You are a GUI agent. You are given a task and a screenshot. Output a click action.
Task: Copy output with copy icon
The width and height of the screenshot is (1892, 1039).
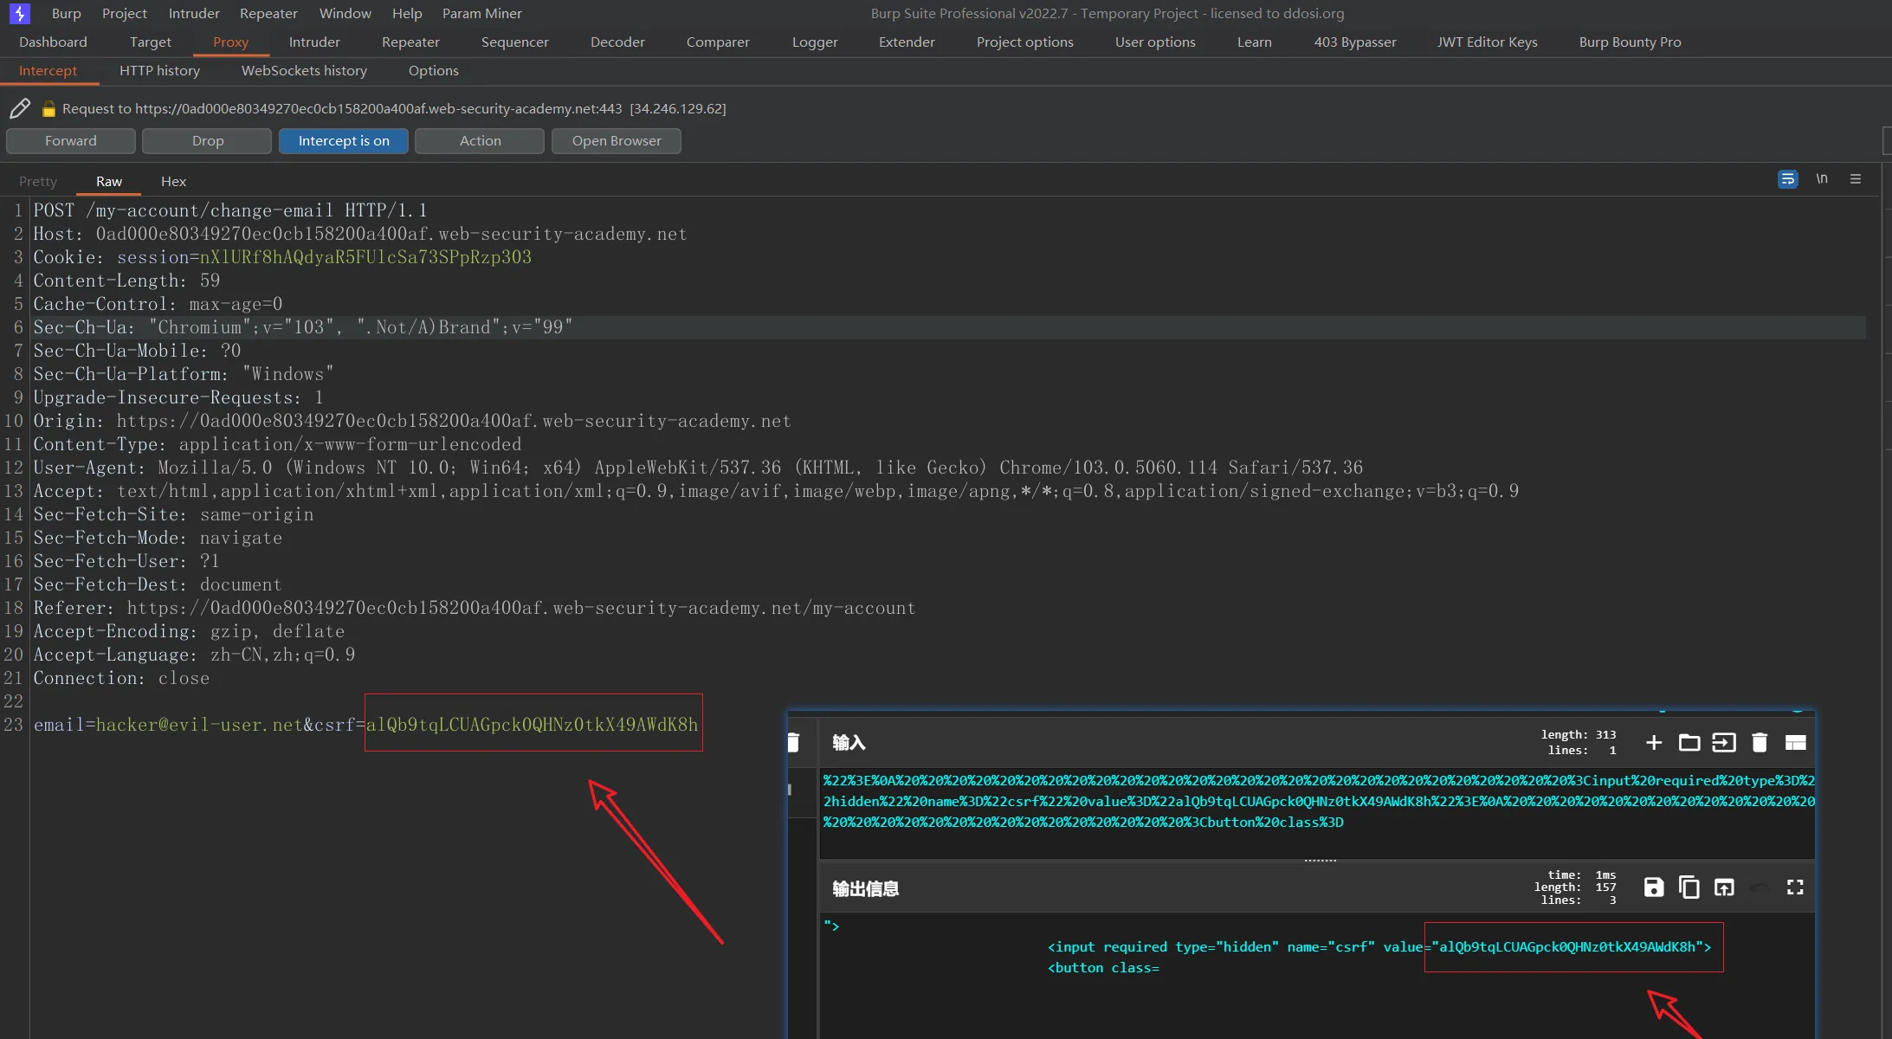(x=1689, y=887)
